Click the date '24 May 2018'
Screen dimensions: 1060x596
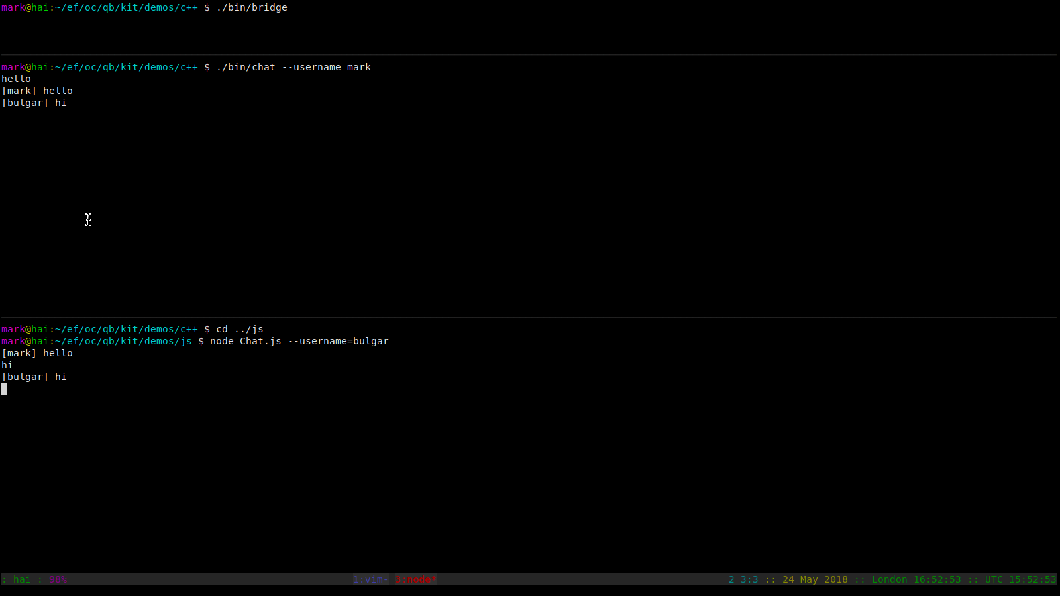815,579
